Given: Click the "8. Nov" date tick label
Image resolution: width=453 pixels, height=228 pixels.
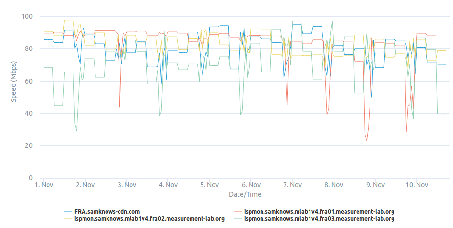Looking at the screenshot, I should click(x=334, y=185).
